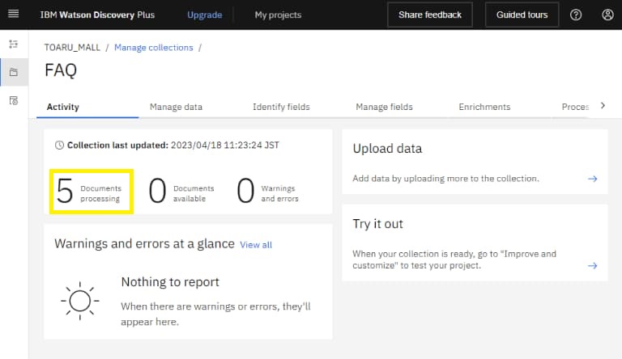
Task: Open the user profile icon
Action: 607,15
